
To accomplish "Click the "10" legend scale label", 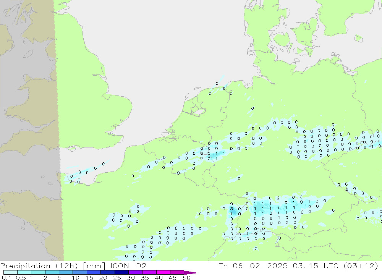I will coord(75,278).
